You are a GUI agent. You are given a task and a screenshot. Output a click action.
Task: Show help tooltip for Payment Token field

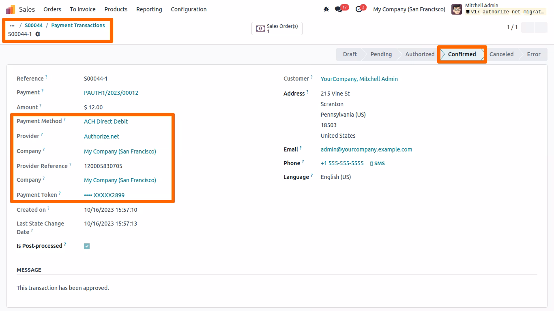click(60, 193)
